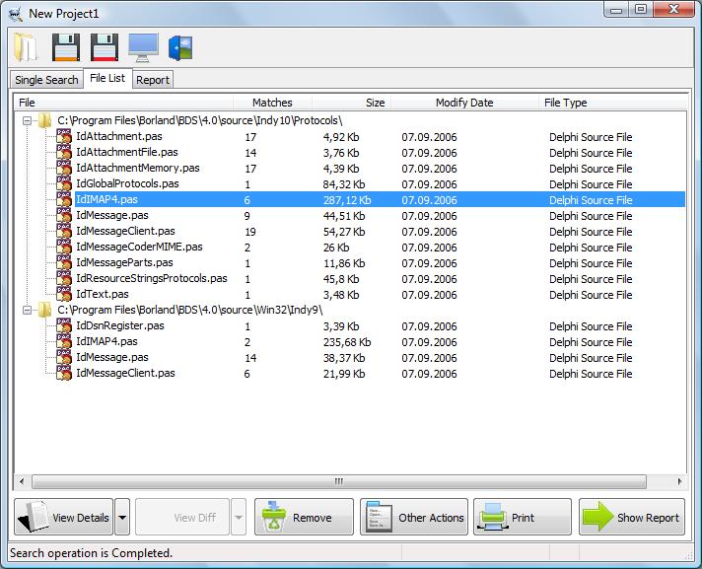Click the IdAttachment.pas file icon

pos(64,137)
